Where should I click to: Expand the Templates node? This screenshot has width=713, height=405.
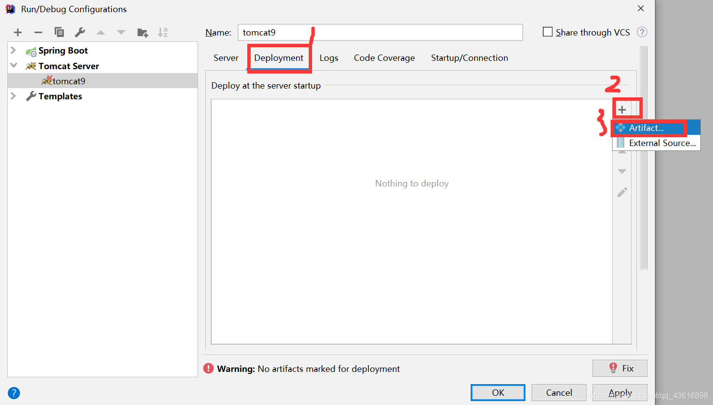pos(14,96)
